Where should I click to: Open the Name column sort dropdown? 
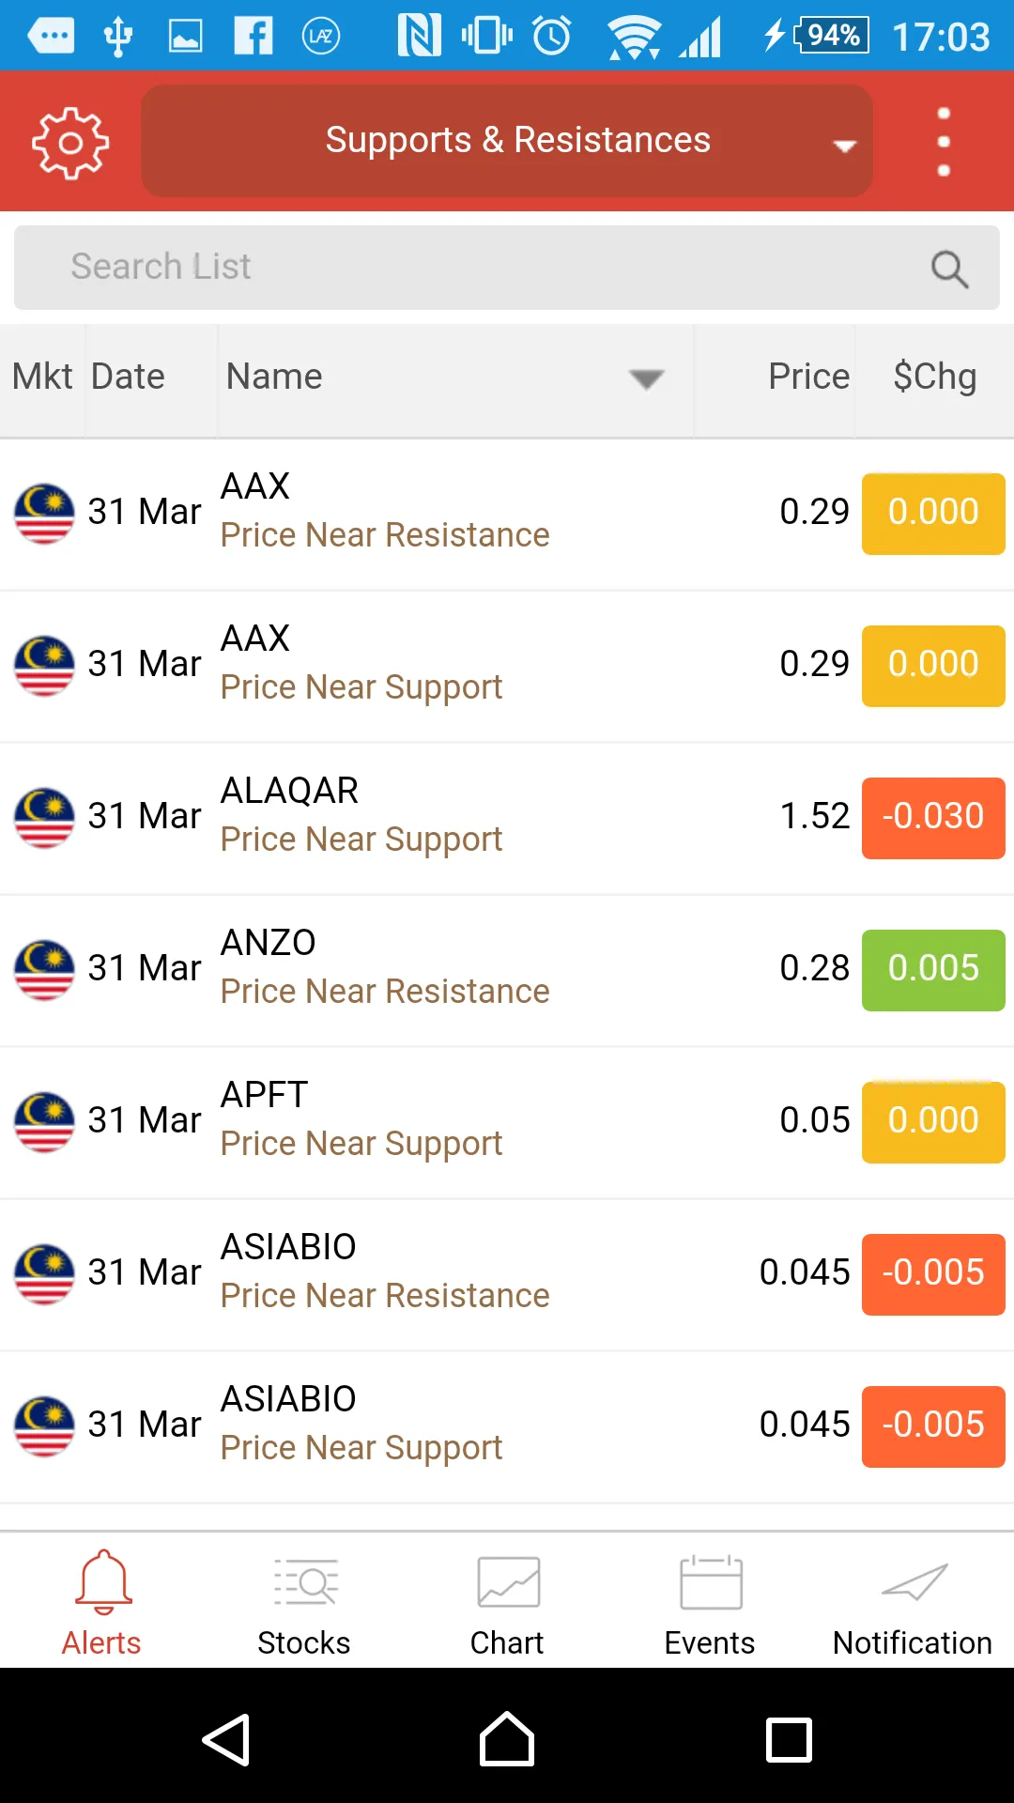(x=646, y=378)
